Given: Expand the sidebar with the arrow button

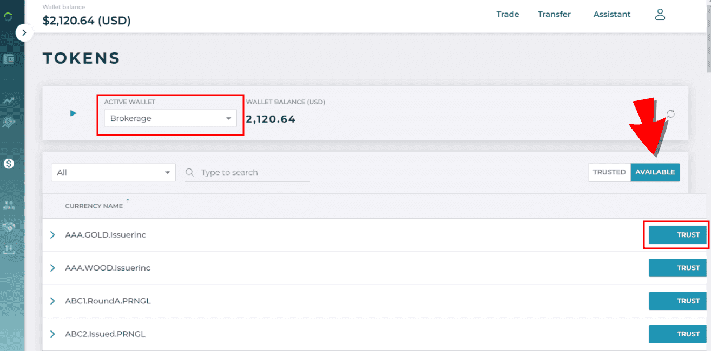Looking at the screenshot, I should pyautogui.click(x=24, y=33).
